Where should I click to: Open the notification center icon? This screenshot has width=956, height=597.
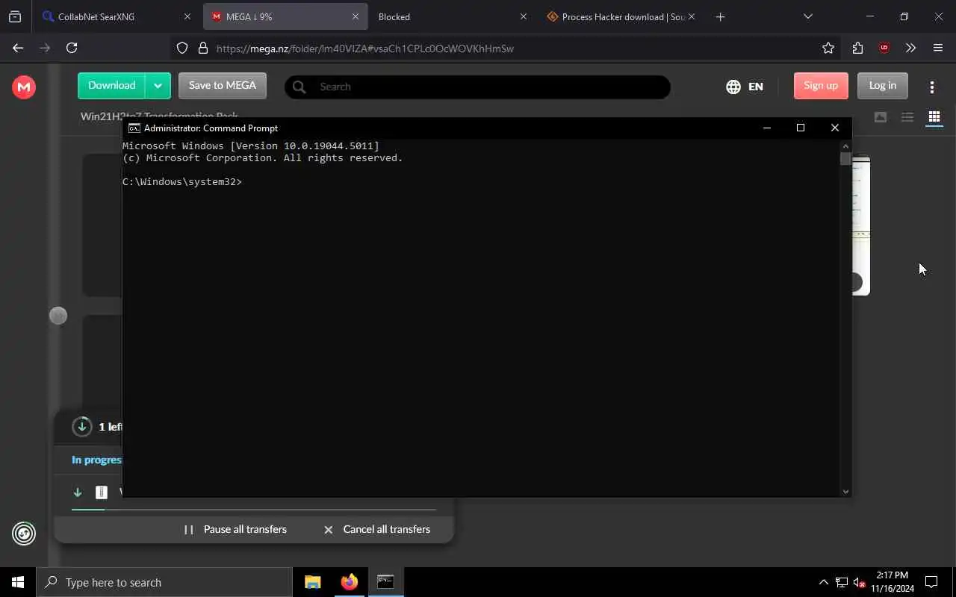[931, 582]
